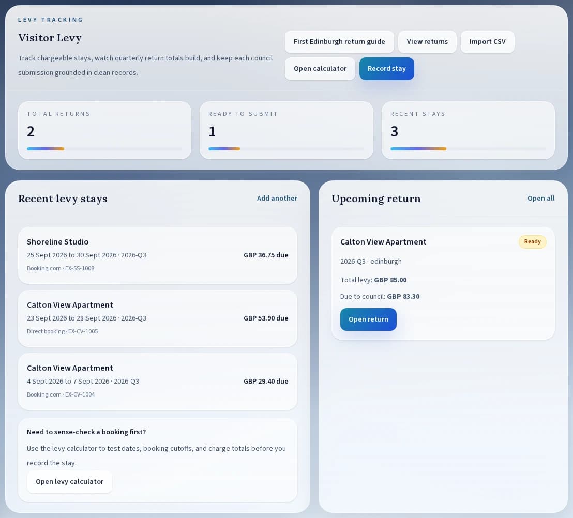Select the stay with reference EX-CV-1005

[x=158, y=318]
